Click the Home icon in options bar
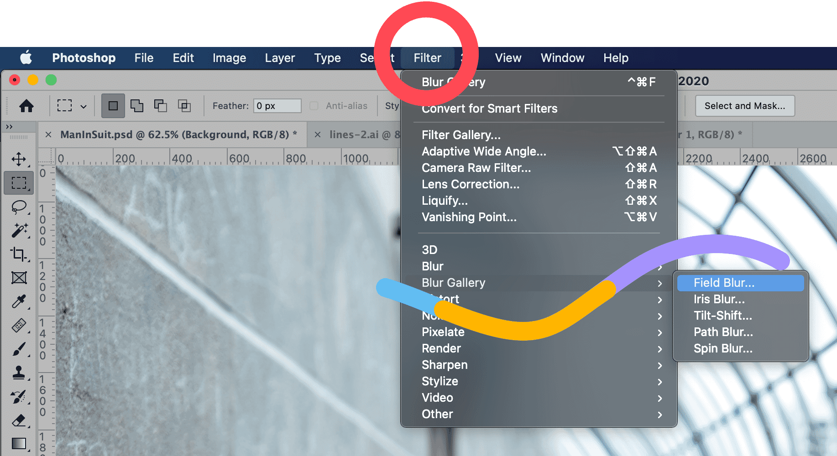 point(26,106)
